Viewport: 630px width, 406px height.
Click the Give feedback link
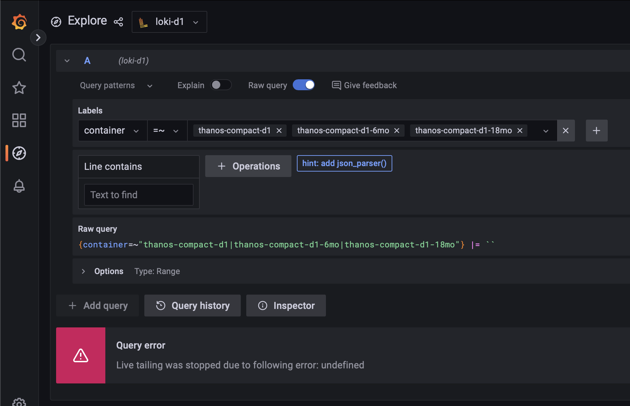[x=364, y=85]
